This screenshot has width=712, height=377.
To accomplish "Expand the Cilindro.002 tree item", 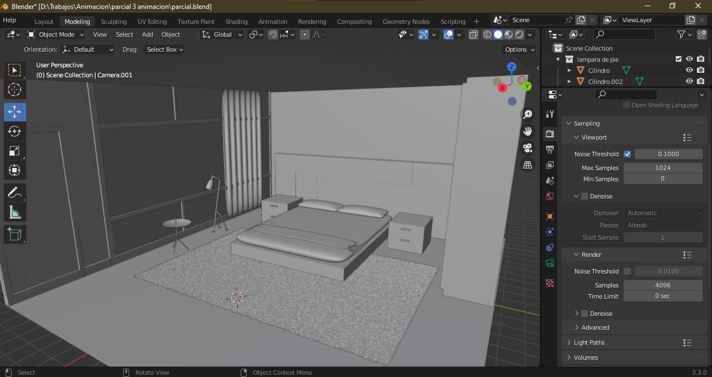I will [569, 82].
